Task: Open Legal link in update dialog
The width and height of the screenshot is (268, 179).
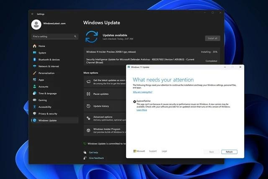Action: (164, 151)
